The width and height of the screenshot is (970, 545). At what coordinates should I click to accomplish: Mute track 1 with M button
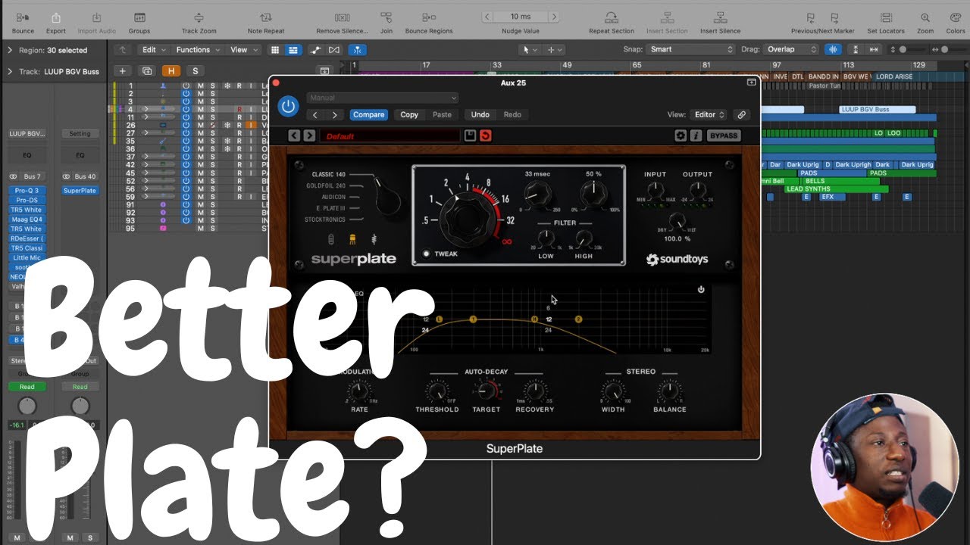[x=201, y=86]
